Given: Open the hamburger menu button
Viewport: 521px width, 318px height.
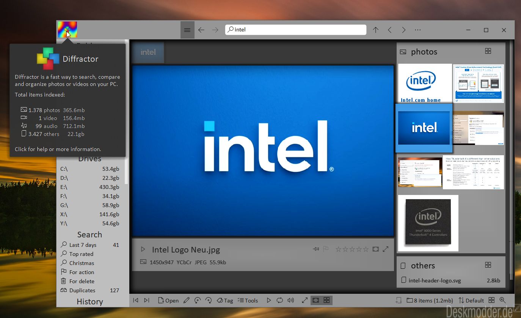Looking at the screenshot, I should tap(187, 30).
